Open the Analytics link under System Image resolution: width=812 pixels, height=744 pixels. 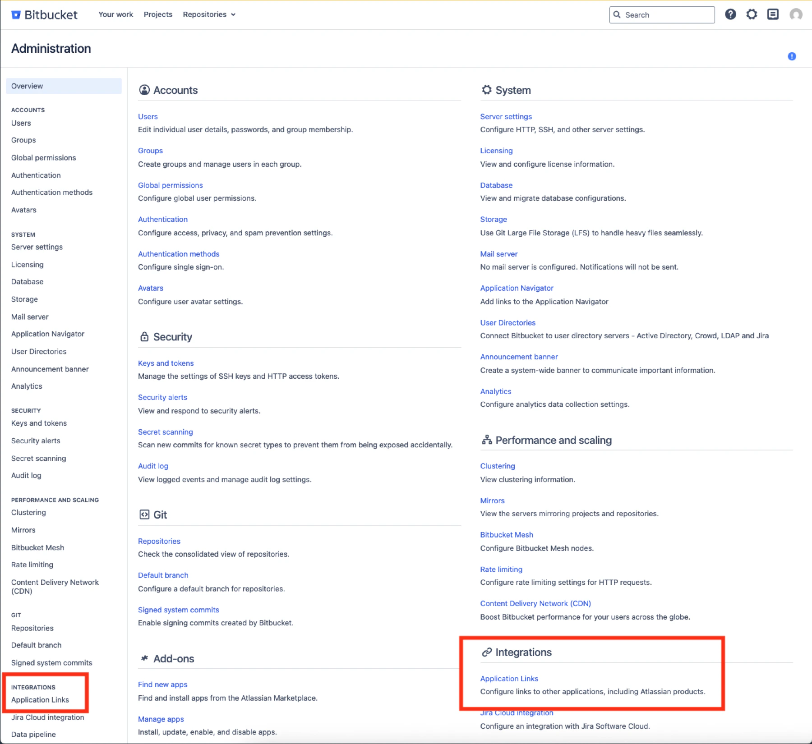pos(496,391)
